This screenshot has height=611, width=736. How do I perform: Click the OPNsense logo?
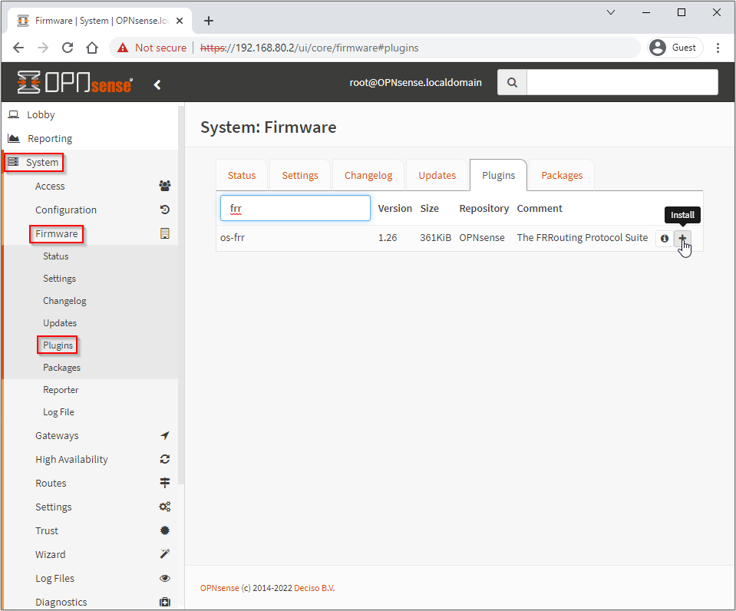tap(75, 83)
